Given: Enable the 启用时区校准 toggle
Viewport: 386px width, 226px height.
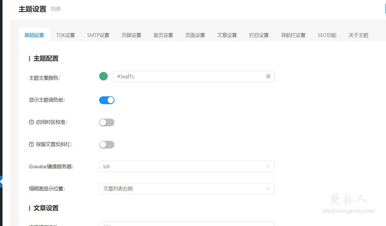Looking at the screenshot, I should pos(107,122).
